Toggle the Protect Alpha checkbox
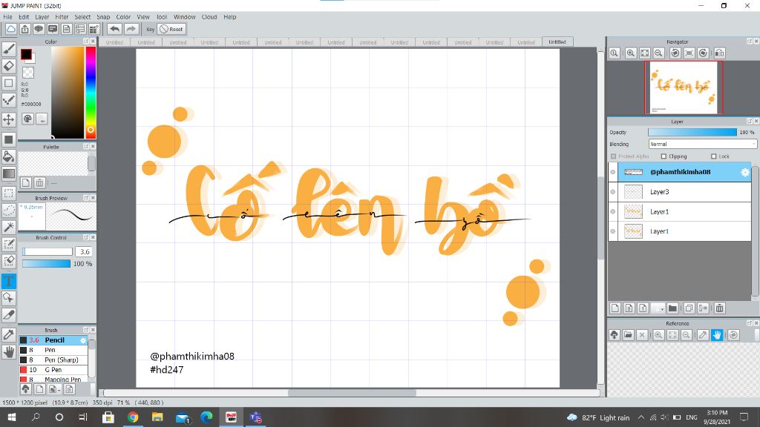760x427 pixels. tap(614, 156)
